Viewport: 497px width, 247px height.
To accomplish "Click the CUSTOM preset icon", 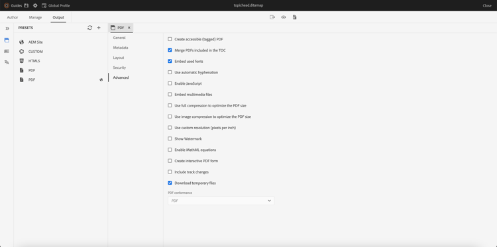I will pyautogui.click(x=22, y=52).
